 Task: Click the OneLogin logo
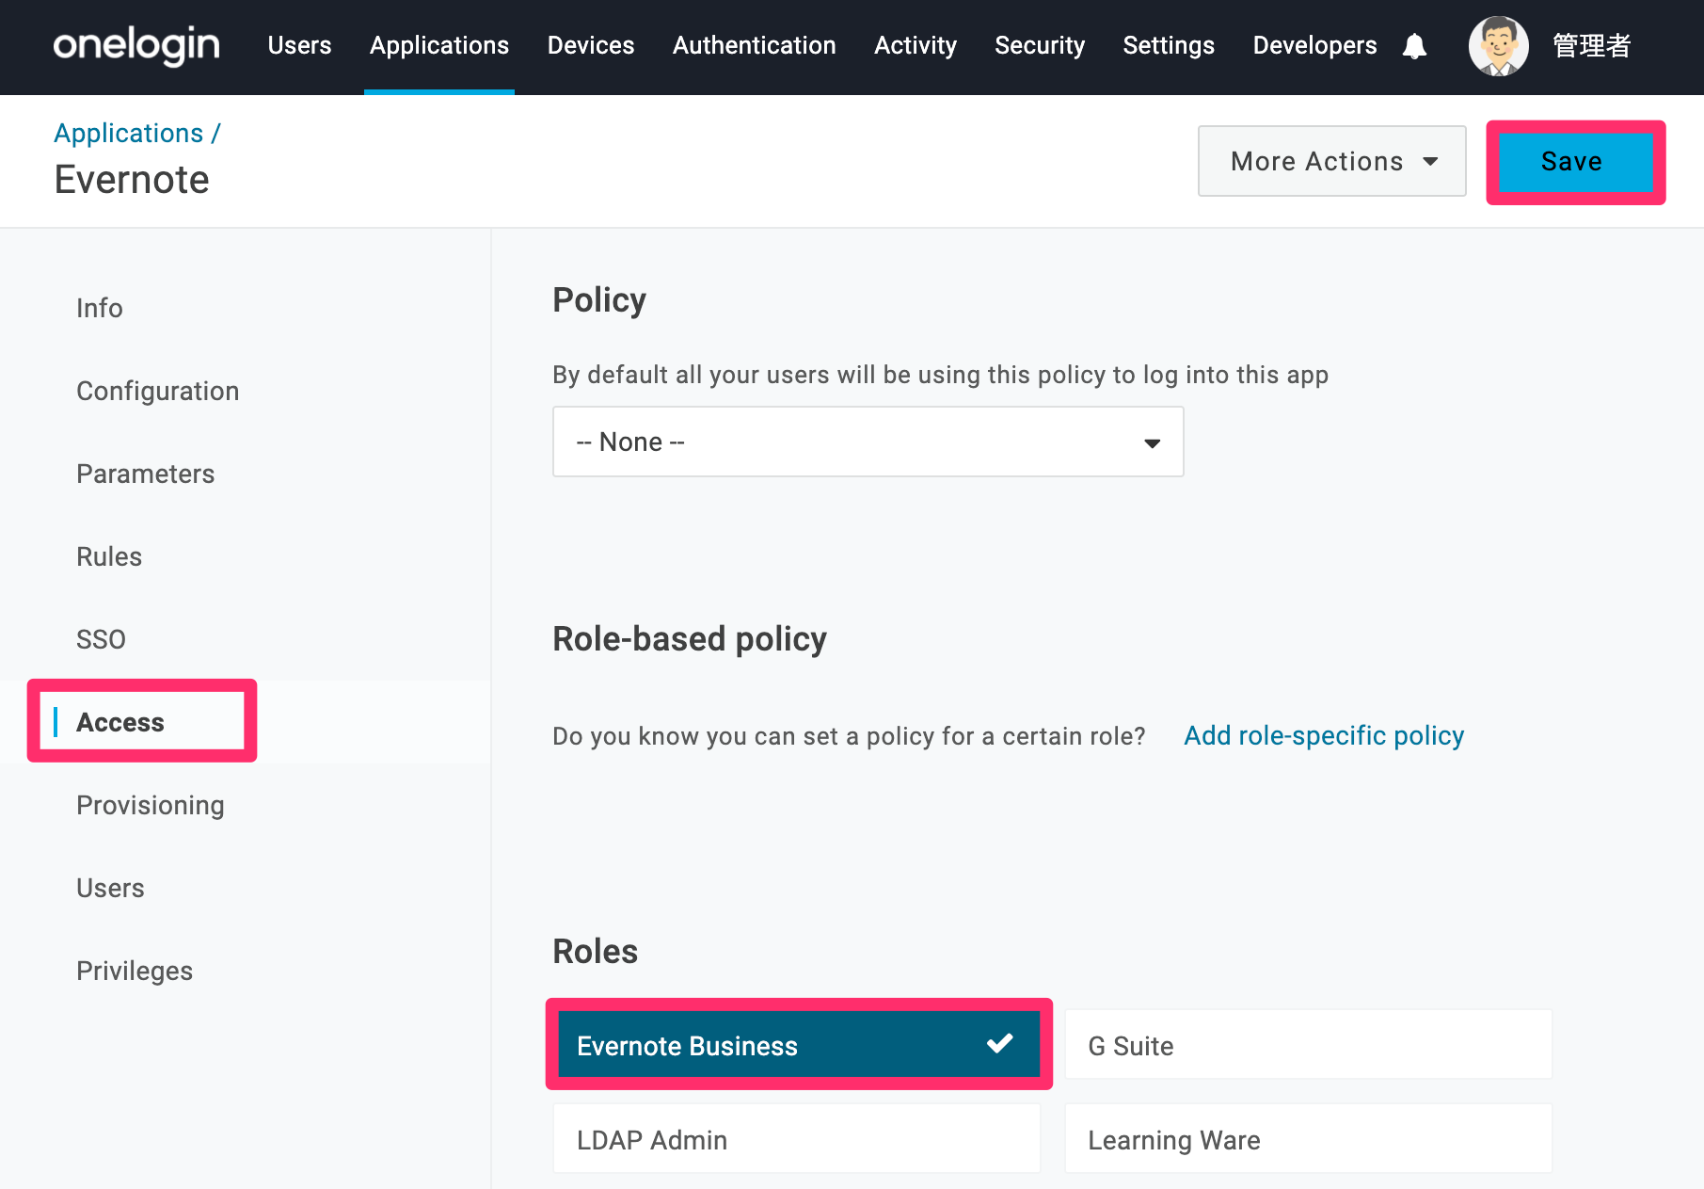(136, 45)
